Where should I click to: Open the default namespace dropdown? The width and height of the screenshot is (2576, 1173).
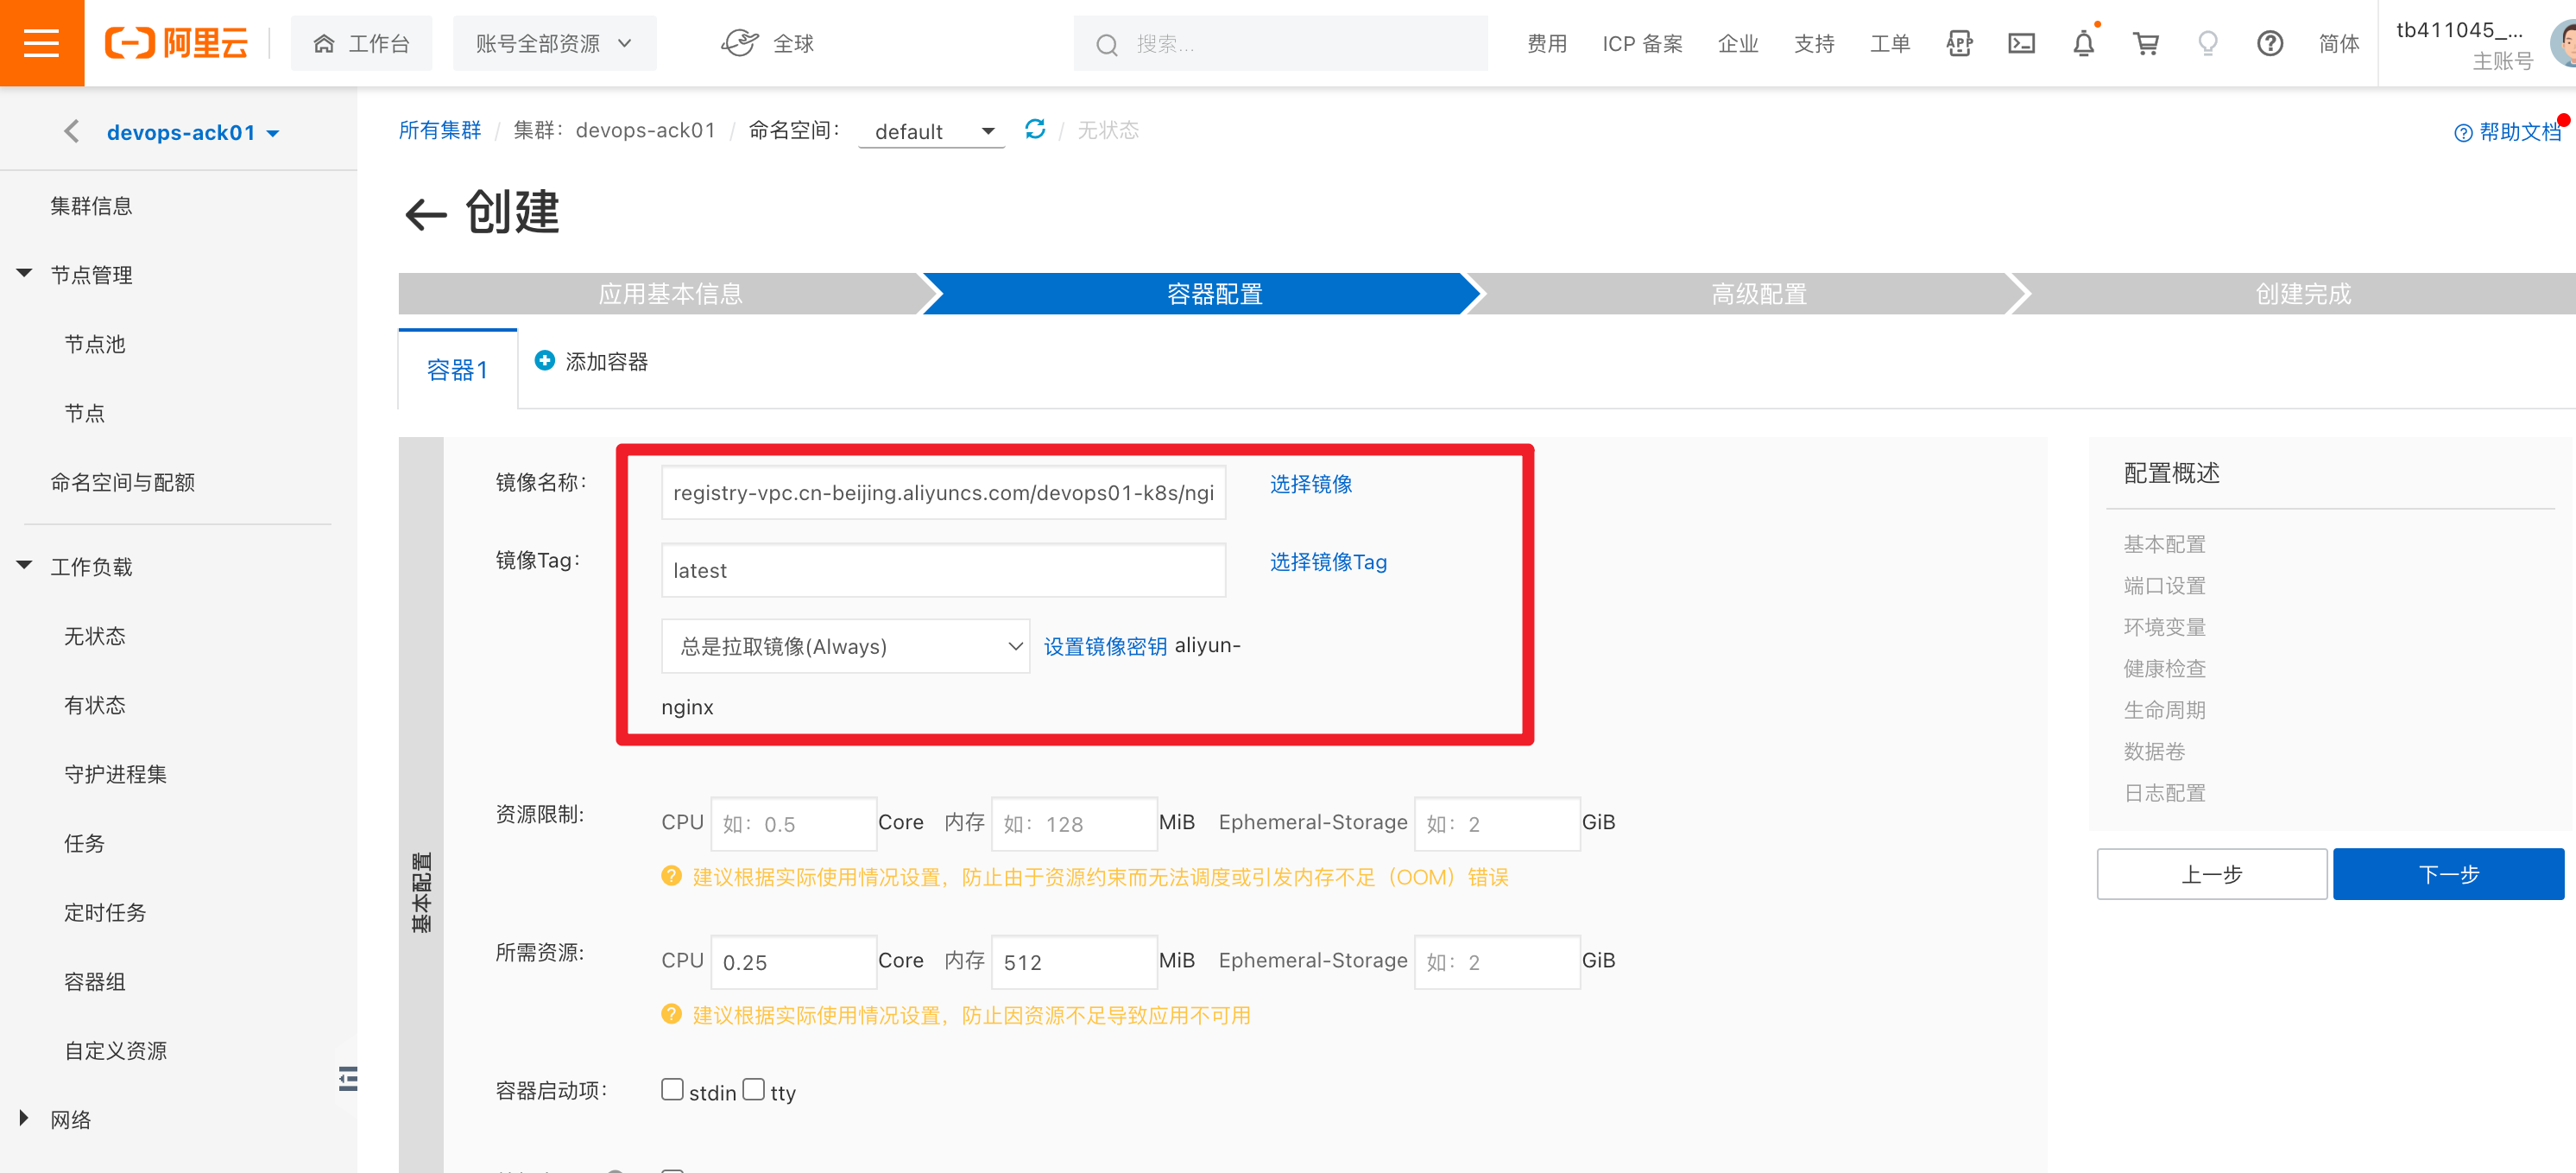pos(932,131)
